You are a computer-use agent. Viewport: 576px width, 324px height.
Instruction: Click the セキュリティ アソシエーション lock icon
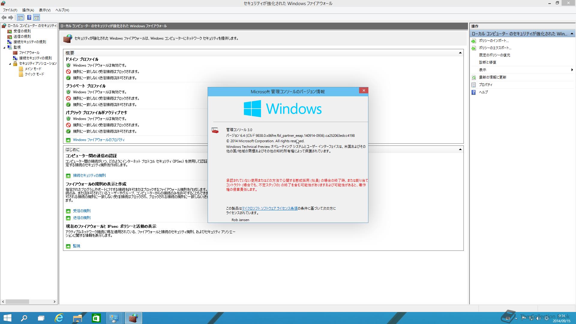pos(15,64)
